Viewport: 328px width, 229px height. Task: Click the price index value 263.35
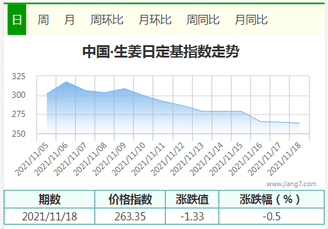tap(130, 216)
